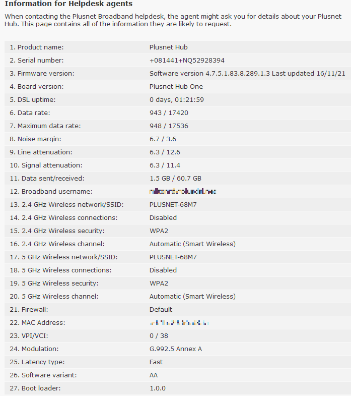Image resolution: width=351 pixels, height=396 pixels.
Task: Click the "Information for Helpdesk agents" heading
Action: (x=68, y=4)
